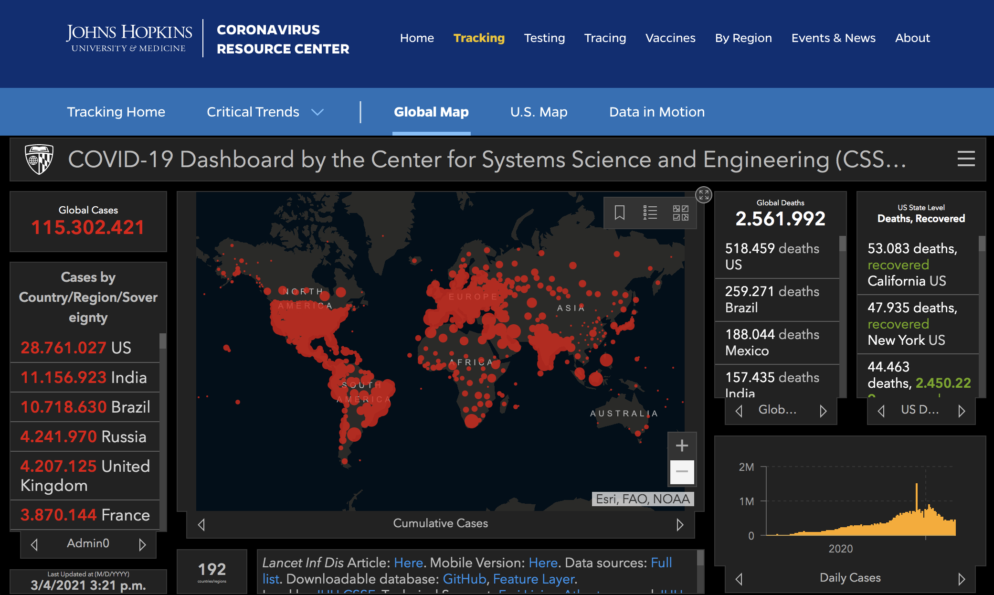Click the Coronavirus Resource Center title

(283, 39)
